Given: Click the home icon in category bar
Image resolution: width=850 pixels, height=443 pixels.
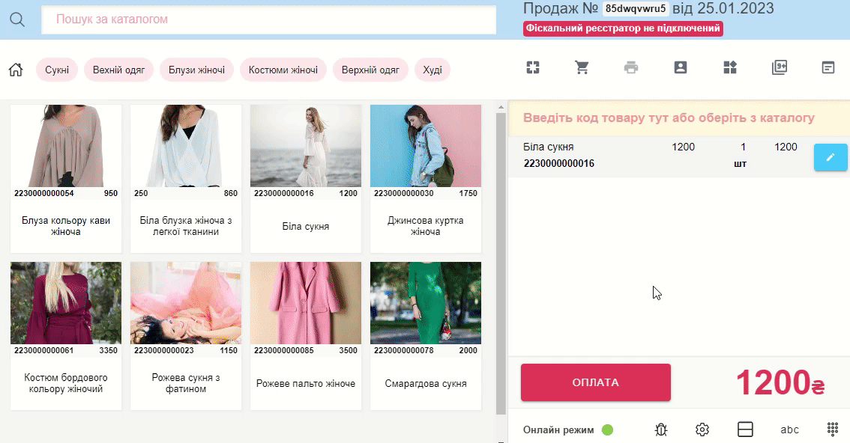Looking at the screenshot, I should click(x=16, y=70).
